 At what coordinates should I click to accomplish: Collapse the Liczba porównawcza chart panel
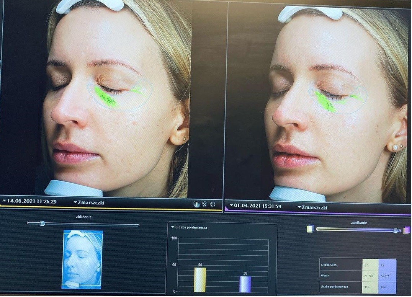click(x=172, y=227)
